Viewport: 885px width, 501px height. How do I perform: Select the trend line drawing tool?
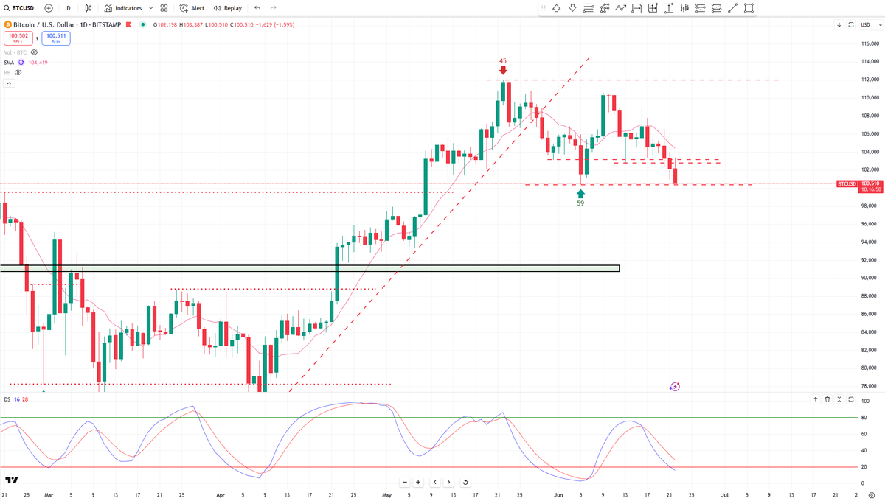[733, 8]
